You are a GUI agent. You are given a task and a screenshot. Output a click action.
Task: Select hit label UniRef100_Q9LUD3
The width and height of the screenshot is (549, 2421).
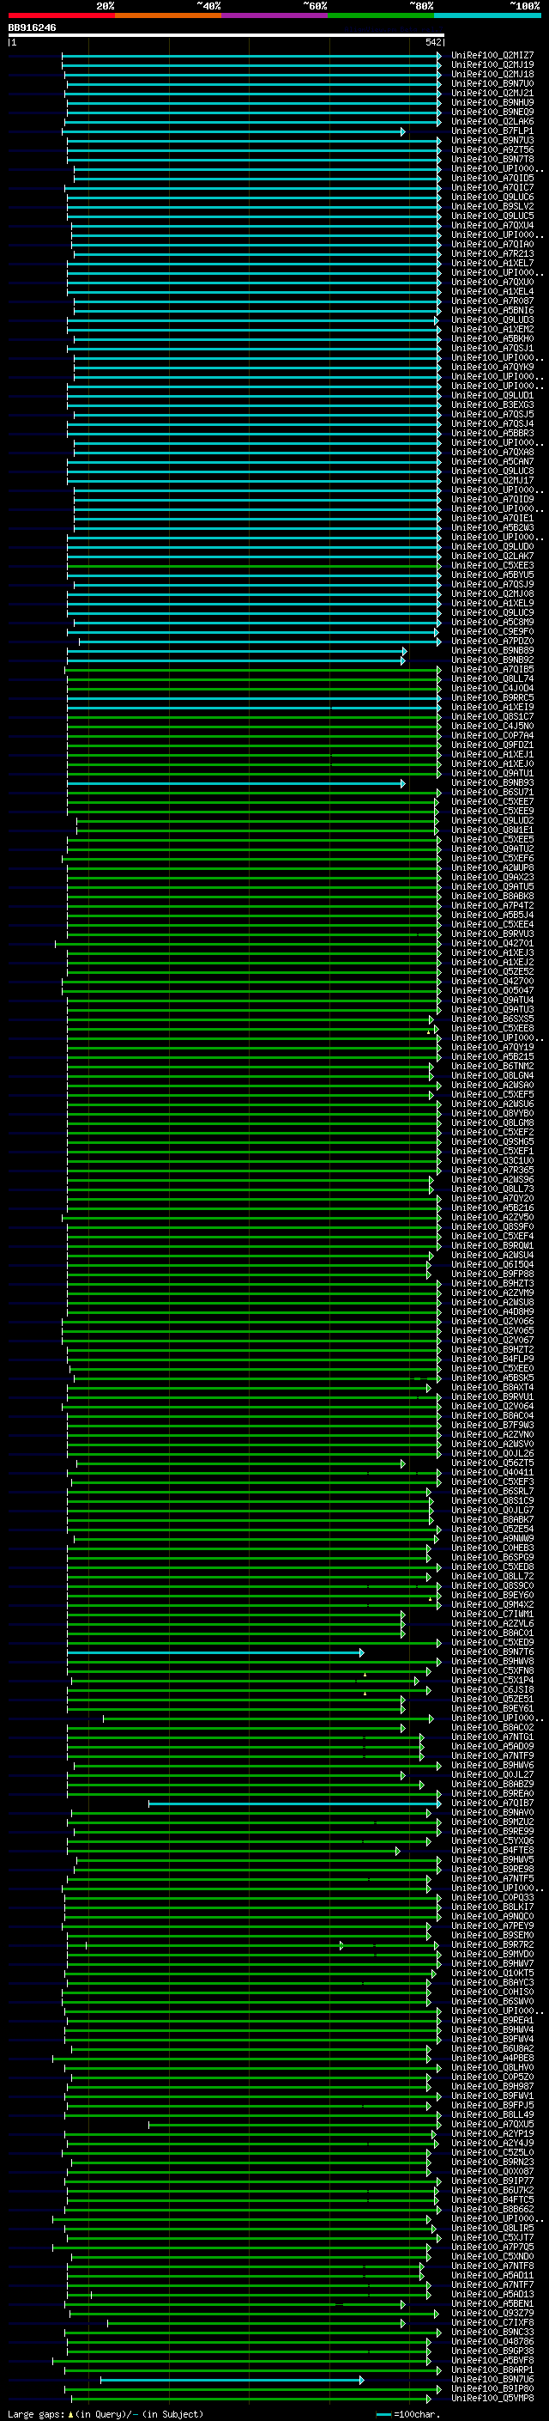(x=492, y=320)
